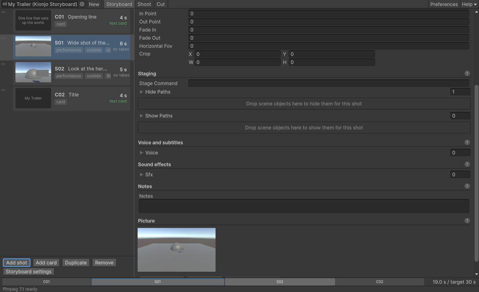Click the Add shot button
Screen dimensions: 479x292
click(x=17, y=263)
